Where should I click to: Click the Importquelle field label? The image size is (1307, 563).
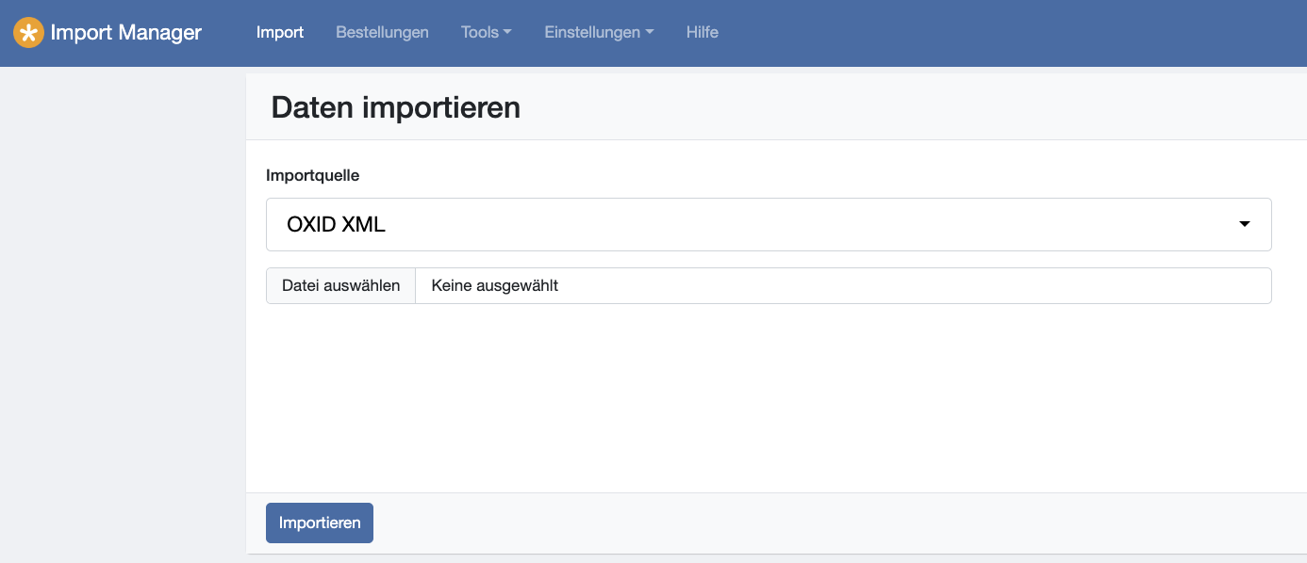[x=313, y=175]
